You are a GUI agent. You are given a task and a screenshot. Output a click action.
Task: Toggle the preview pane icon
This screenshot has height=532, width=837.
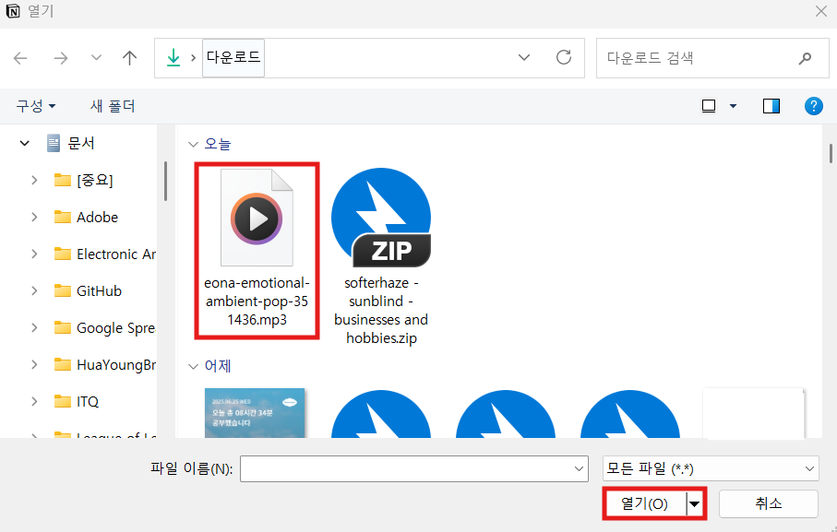coord(771,105)
